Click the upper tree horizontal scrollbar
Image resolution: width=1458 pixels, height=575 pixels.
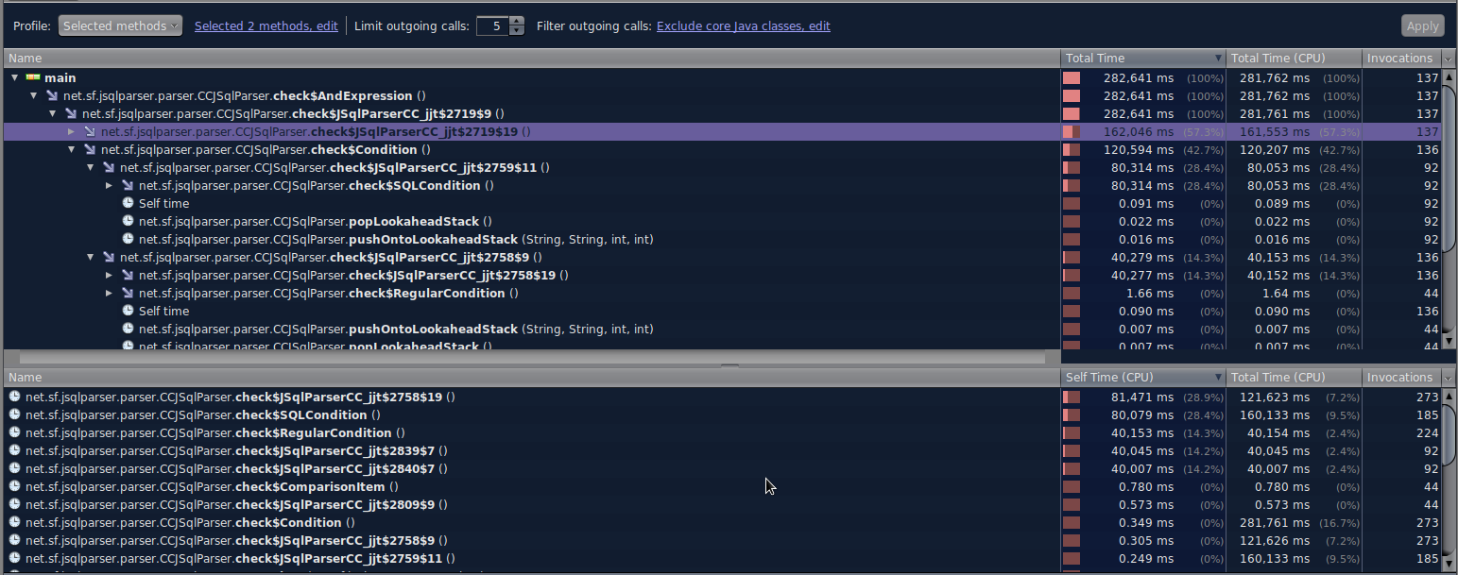pyautogui.click(x=532, y=358)
